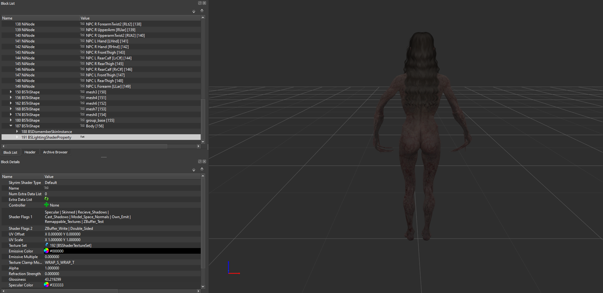Click the Txt icon next to Name in Block Details

point(46,188)
